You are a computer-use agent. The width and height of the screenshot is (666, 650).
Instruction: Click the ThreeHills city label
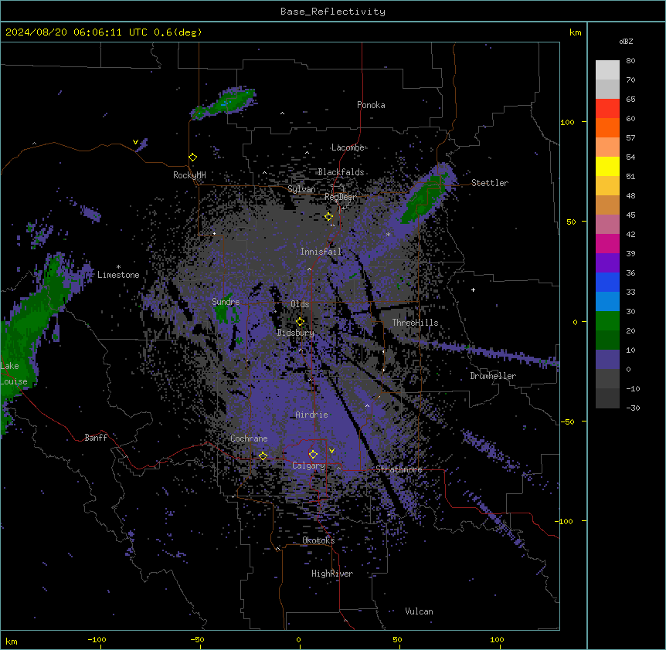(415, 323)
